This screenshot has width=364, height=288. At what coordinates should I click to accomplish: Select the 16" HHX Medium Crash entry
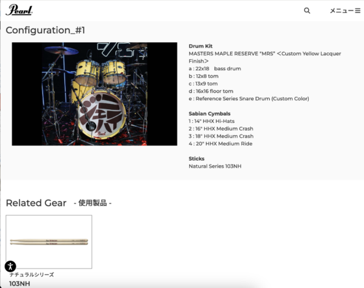click(221, 129)
